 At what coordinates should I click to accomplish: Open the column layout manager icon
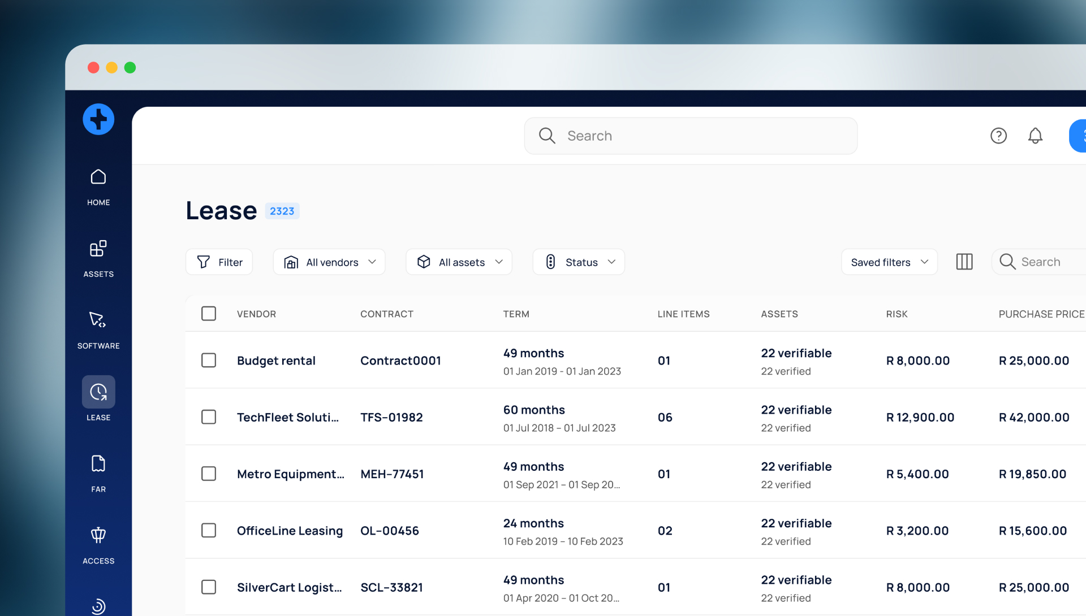pos(964,262)
